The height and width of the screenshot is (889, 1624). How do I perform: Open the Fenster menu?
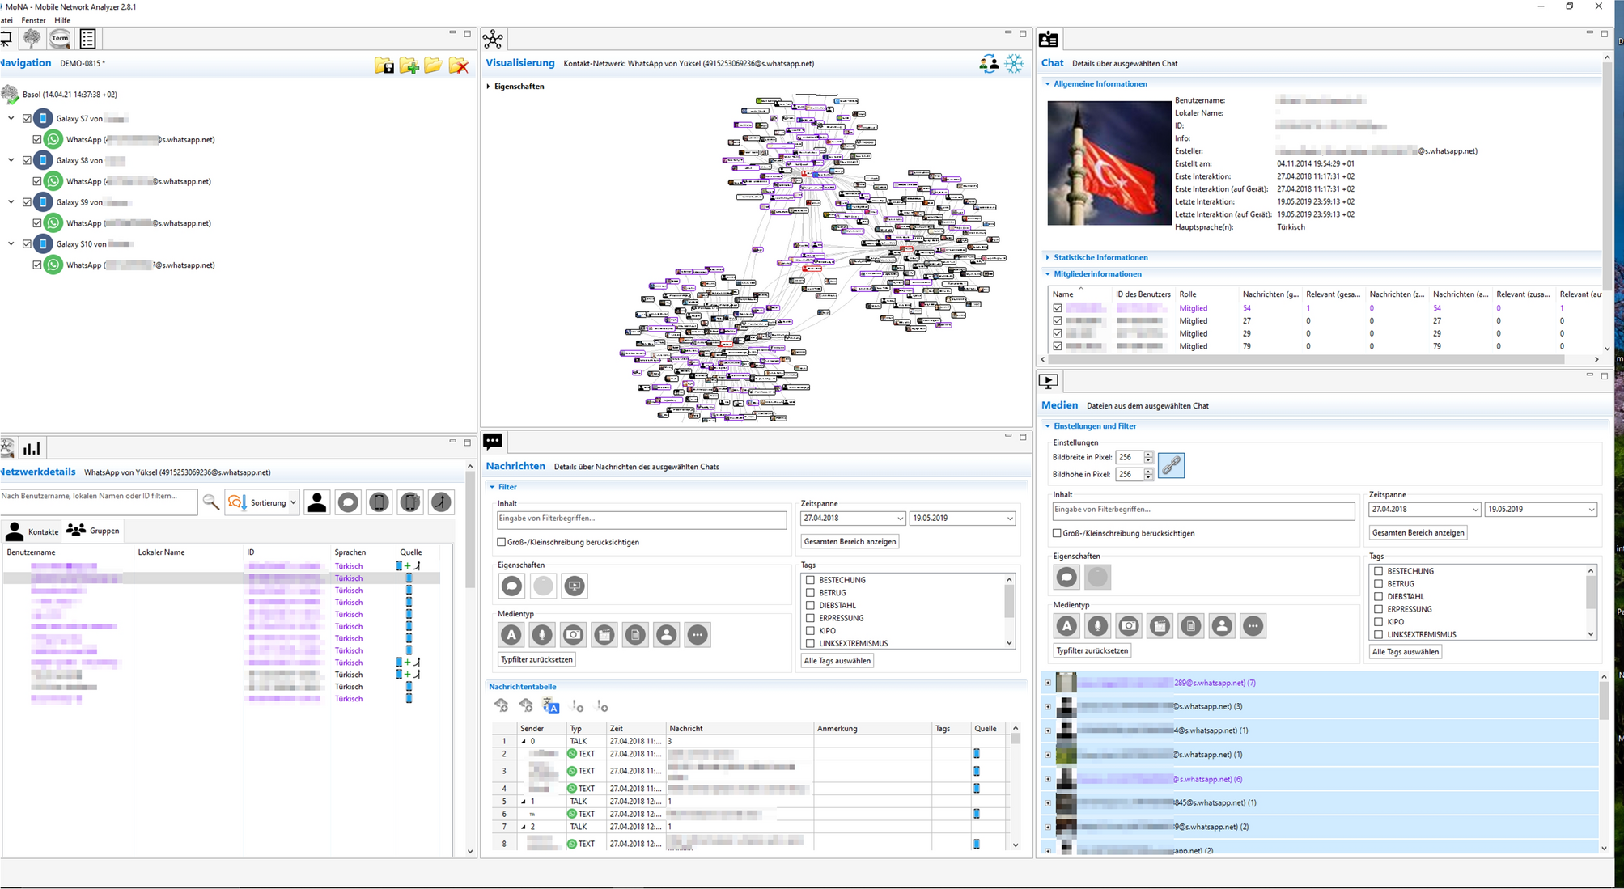pyautogui.click(x=33, y=20)
